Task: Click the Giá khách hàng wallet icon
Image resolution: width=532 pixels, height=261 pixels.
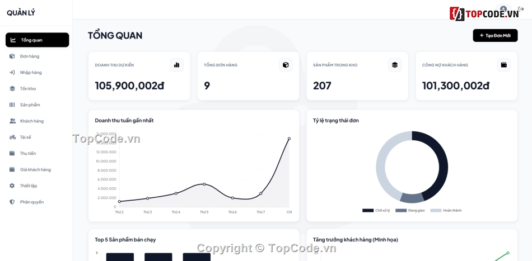Action: (12, 169)
